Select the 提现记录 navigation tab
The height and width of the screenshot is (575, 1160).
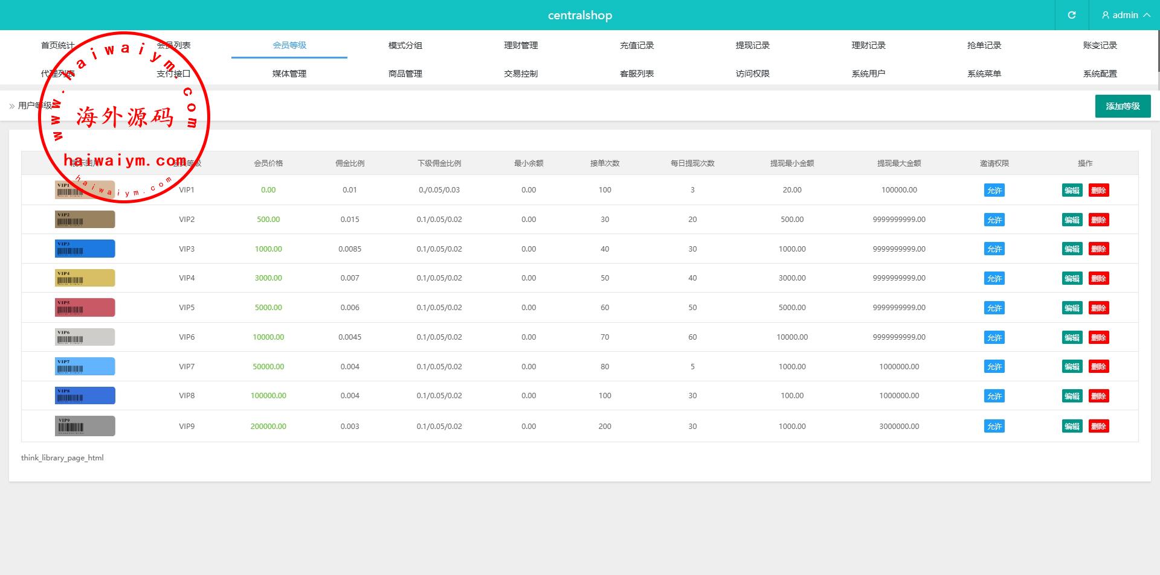752,45
